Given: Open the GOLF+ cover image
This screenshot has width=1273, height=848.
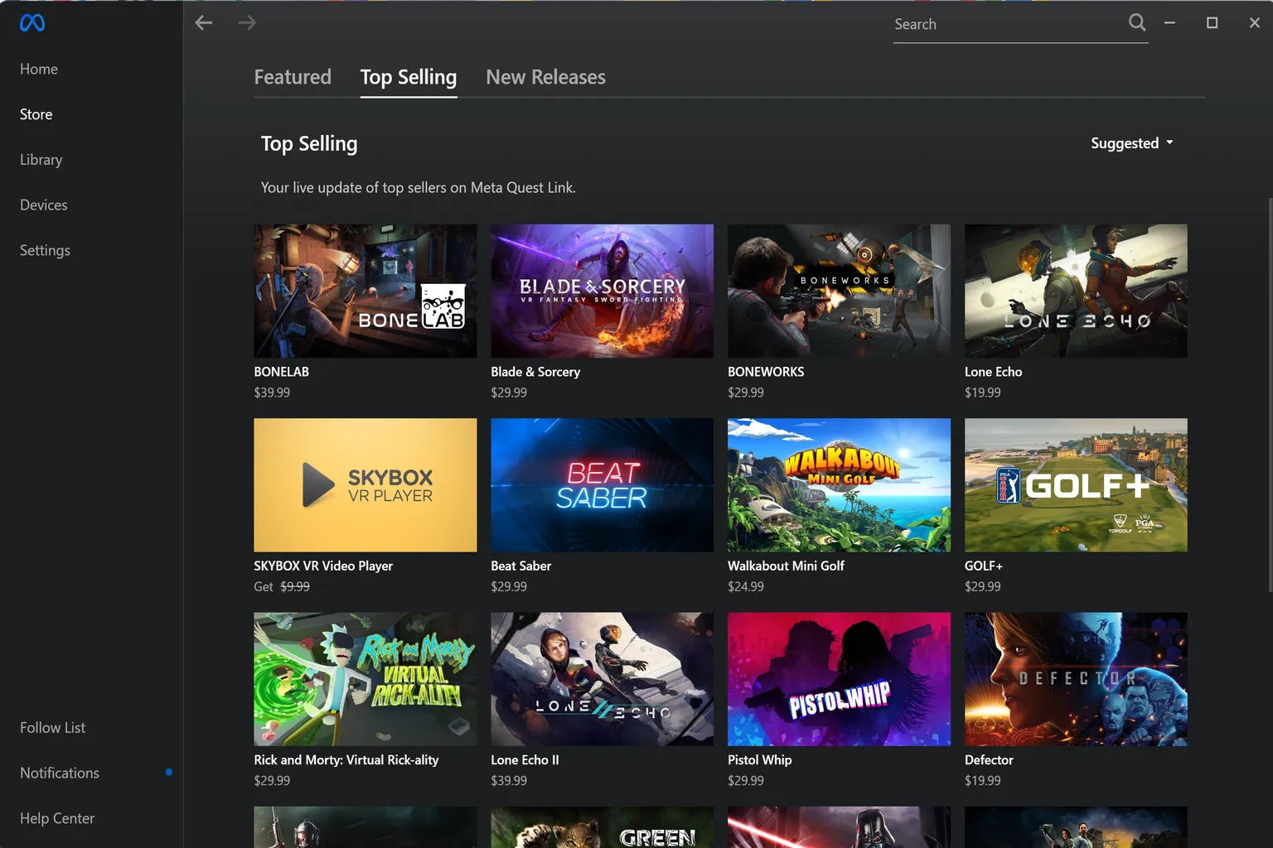Looking at the screenshot, I should click(1076, 484).
